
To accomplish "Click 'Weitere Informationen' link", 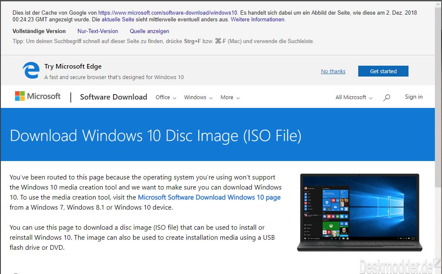I will [258, 19].
